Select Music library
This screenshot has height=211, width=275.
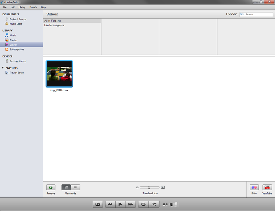13,36
